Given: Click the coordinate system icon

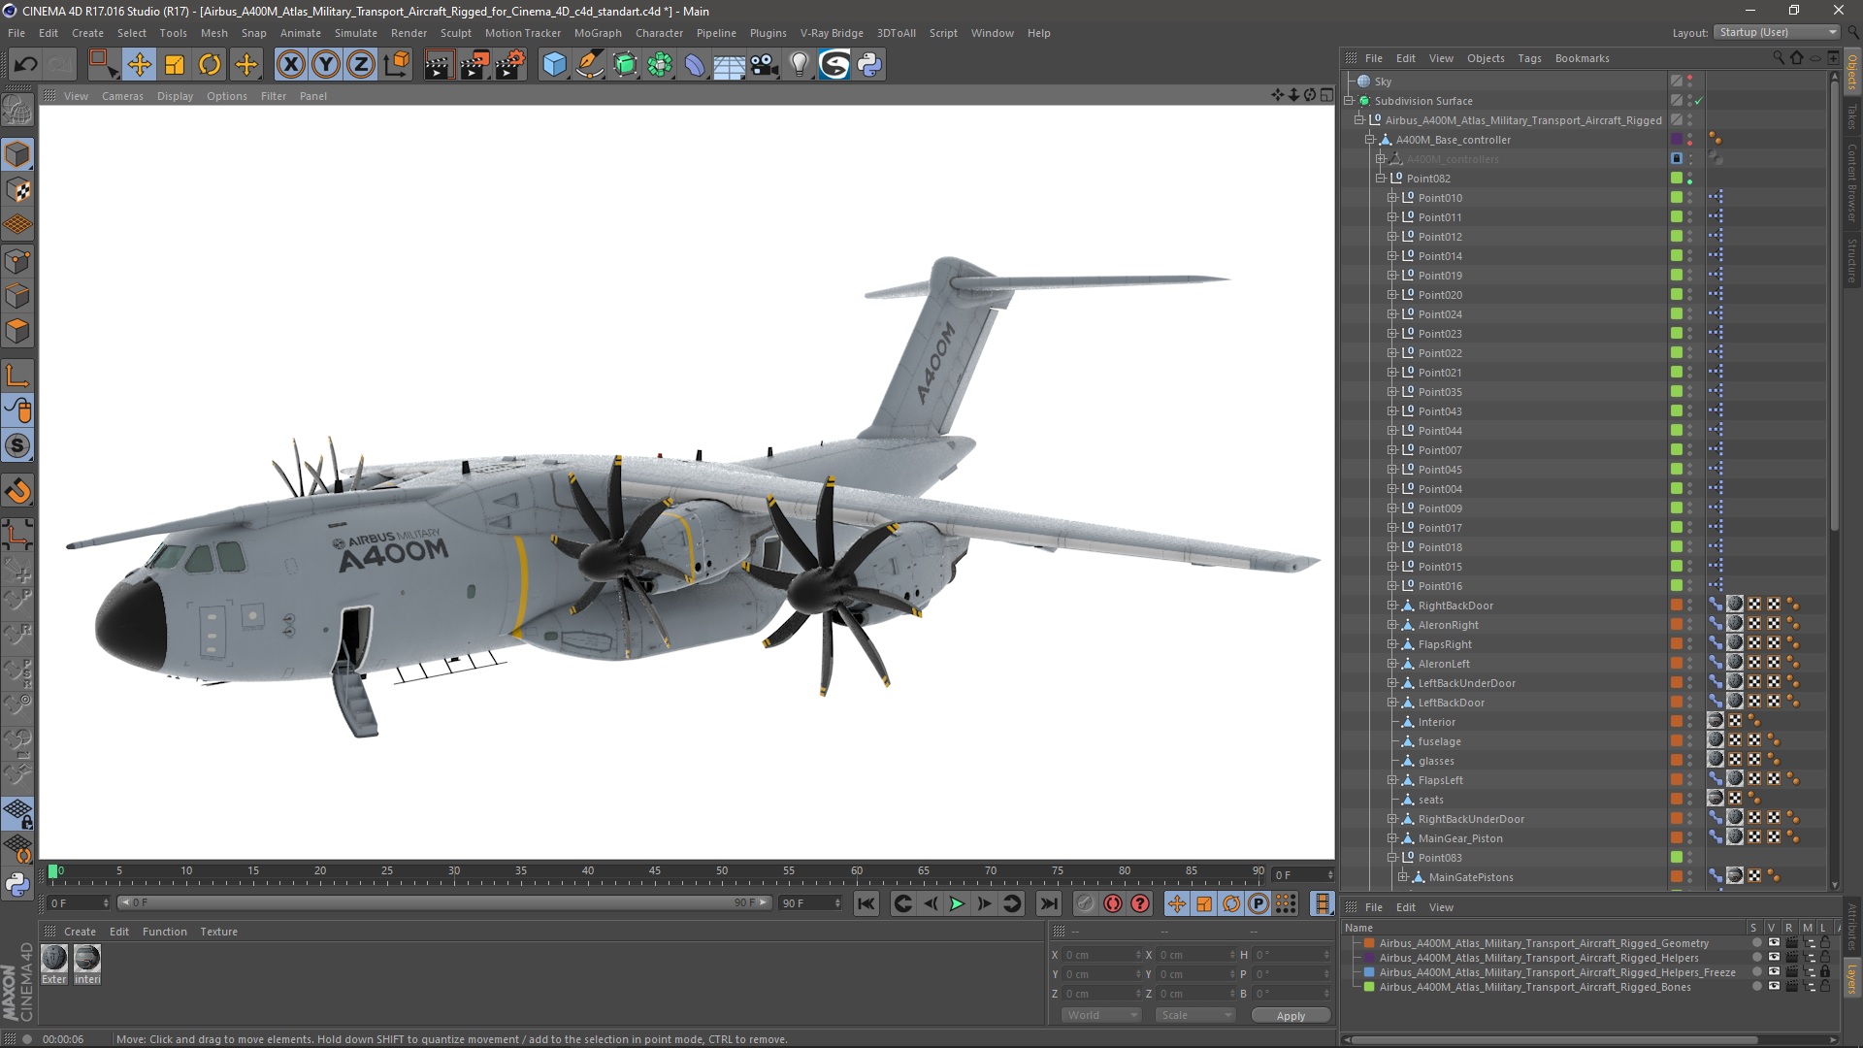Looking at the screenshot, I should 397,65.
